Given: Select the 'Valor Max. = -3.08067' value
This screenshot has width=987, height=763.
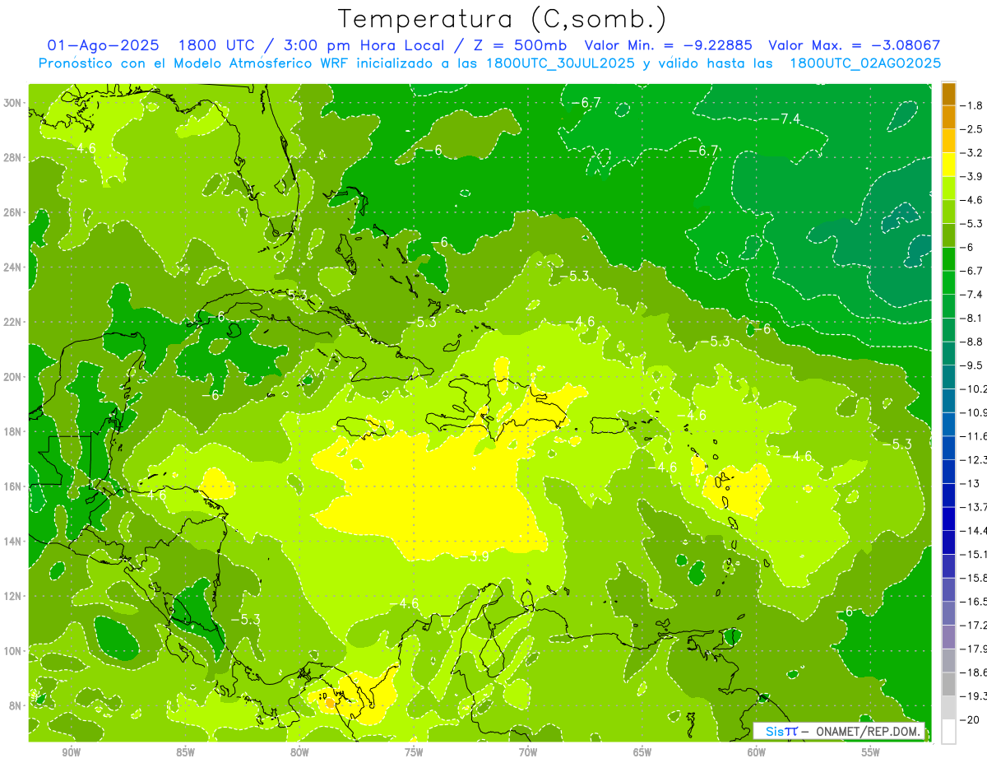Looking at the screenshot, I should point(854,45).
